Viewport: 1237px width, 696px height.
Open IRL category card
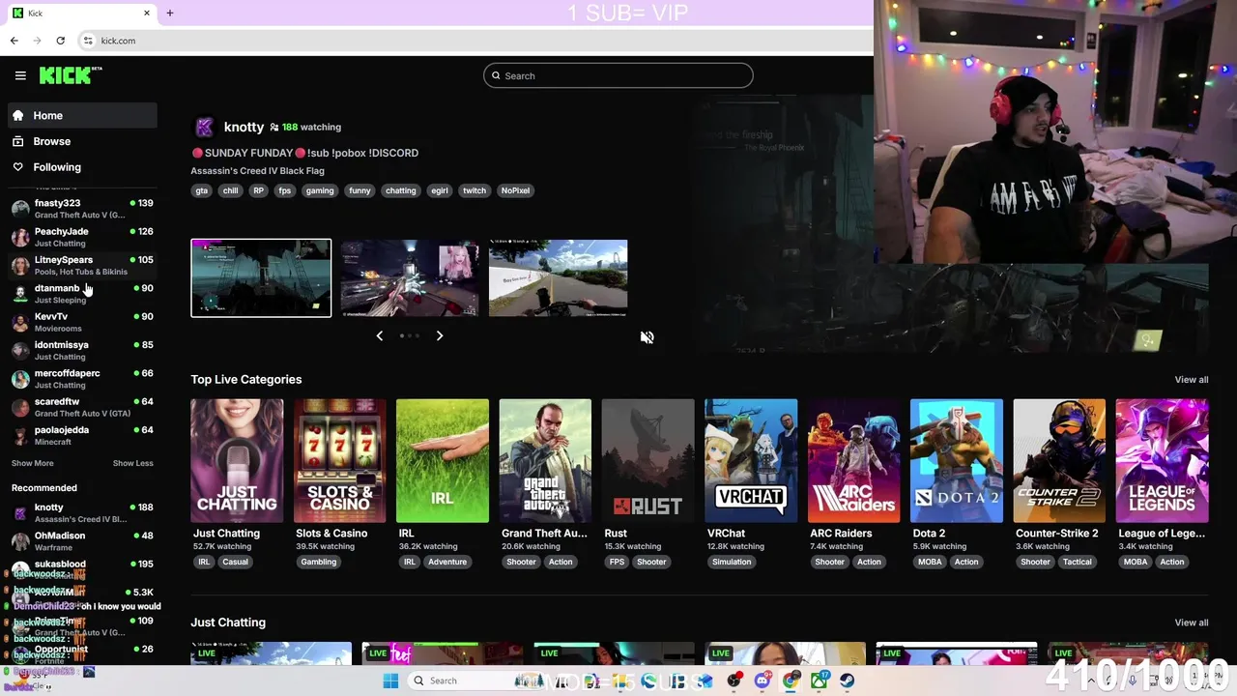pyautogui.click(x=442, y=460)
